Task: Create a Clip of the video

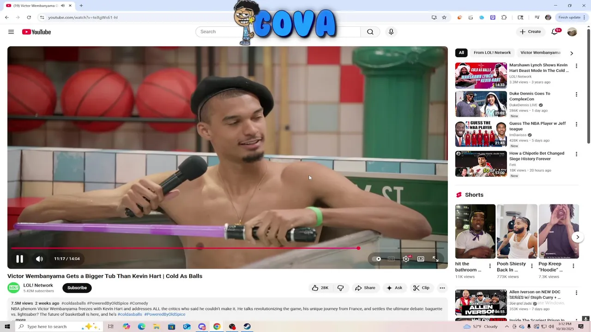Action: [421, 288]
